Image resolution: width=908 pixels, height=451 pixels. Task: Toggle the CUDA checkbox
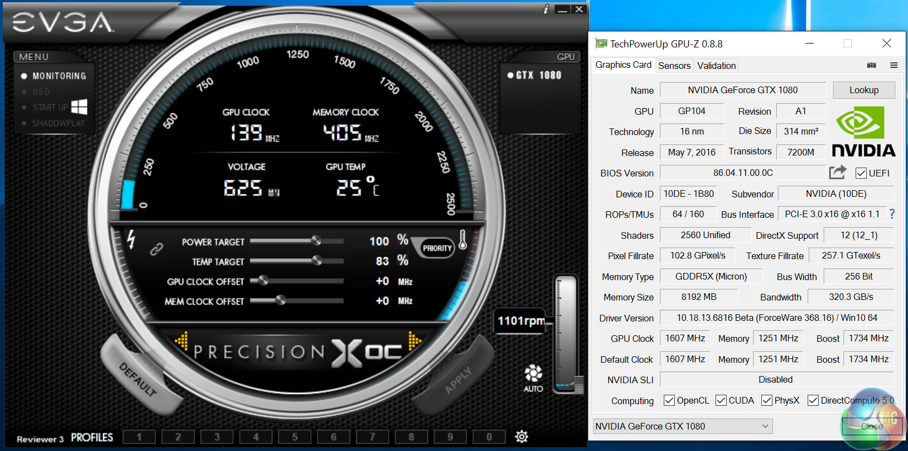coord(721,400)
